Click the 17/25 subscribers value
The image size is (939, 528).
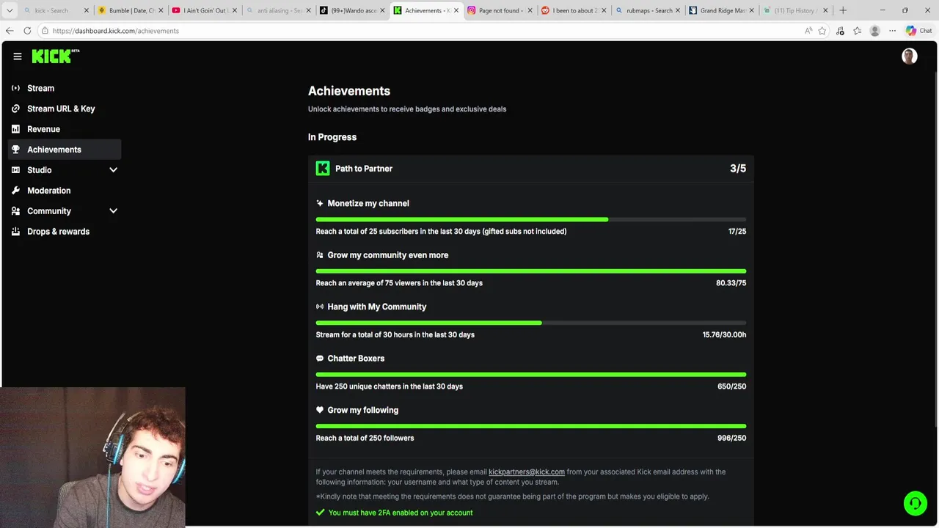click(737, 231)
